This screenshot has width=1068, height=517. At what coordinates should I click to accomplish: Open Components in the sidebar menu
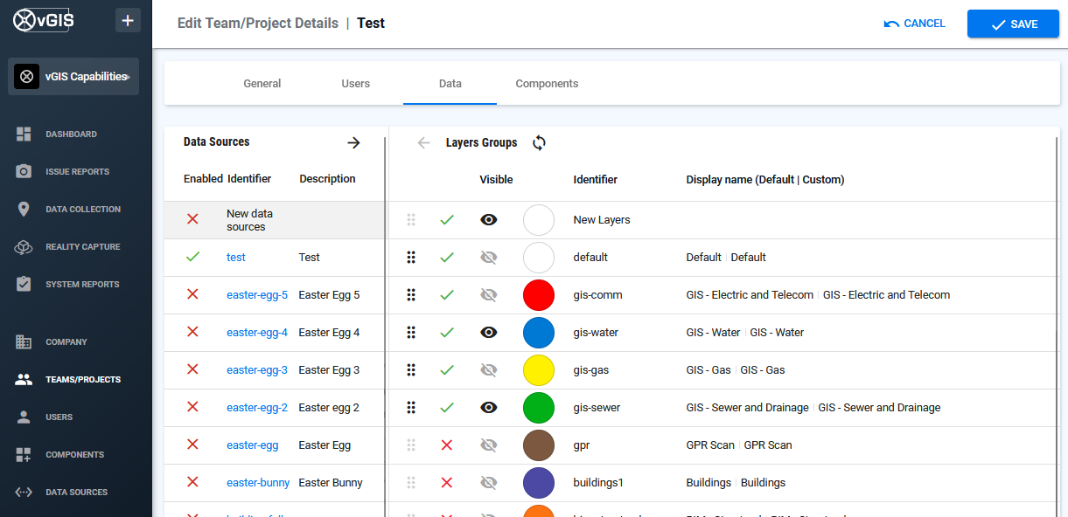[x=74, y=455]
